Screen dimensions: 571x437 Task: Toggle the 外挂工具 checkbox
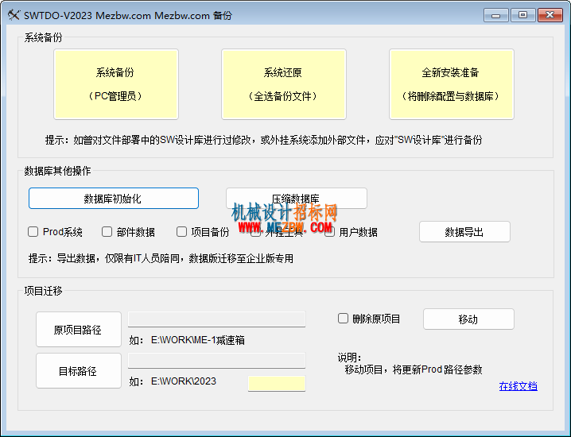tap(255, 233)
